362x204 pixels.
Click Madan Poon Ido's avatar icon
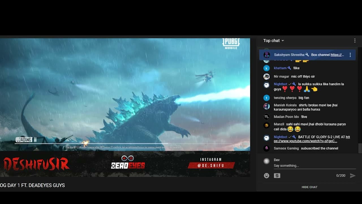[266, 117]
